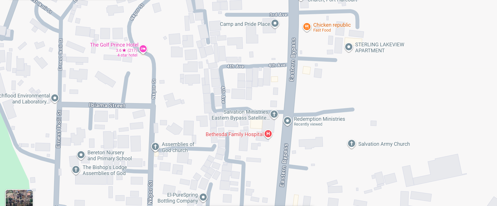Click Bethesda Family Hospital text label
The height and width of the screenshot is (206, 497).
tap(235, 134)
